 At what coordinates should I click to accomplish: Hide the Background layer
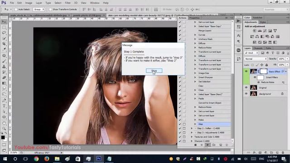(x=246, y=94)
